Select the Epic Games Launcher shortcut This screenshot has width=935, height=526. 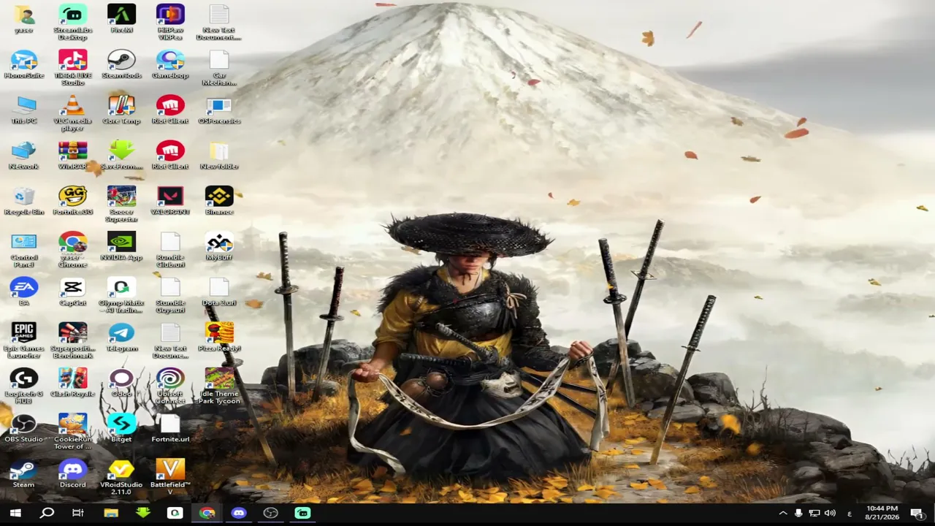(x=23, y=340)
